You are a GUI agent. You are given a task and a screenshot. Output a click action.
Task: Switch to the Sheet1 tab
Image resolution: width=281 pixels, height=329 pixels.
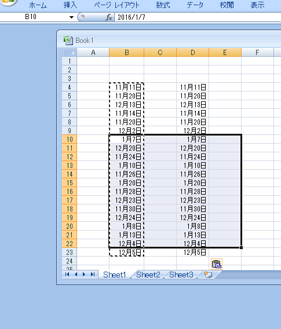(115, 275)
